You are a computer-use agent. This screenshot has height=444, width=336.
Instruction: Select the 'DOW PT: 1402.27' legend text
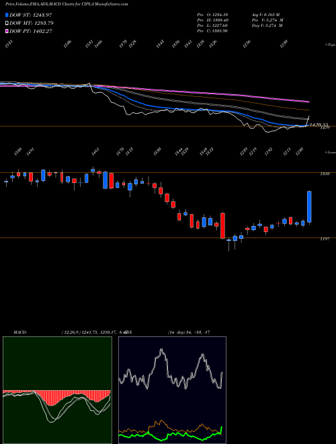coord(31,31)
